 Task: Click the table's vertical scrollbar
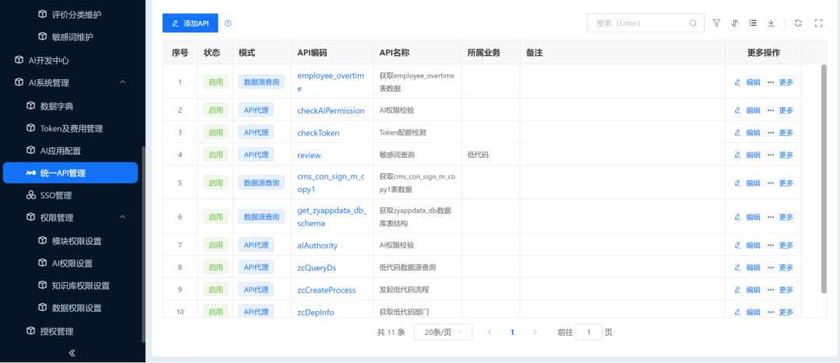click(x=824, y=179)
